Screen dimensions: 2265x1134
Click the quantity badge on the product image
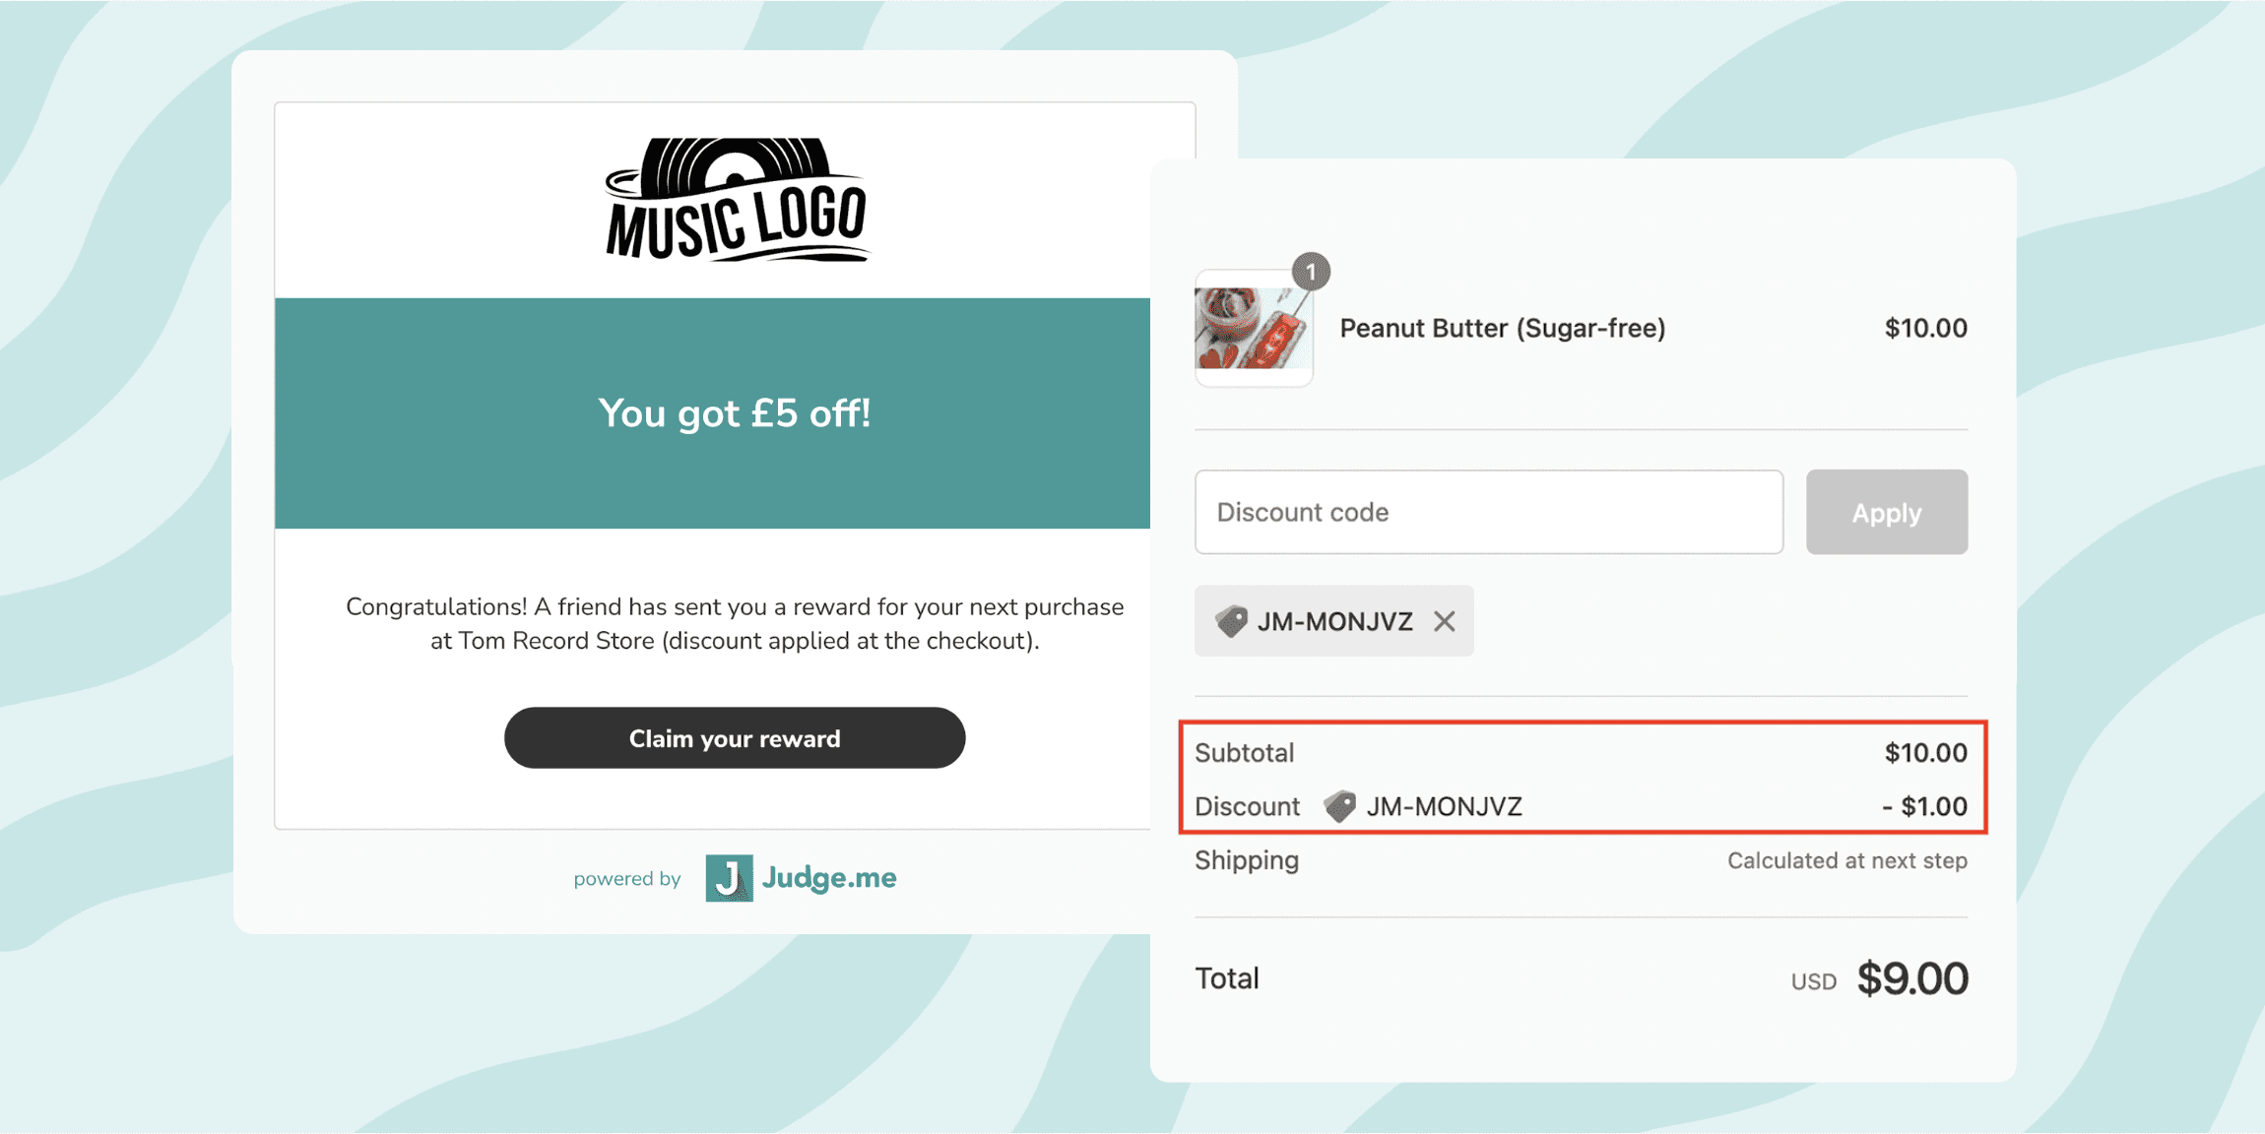point(1311,272)
